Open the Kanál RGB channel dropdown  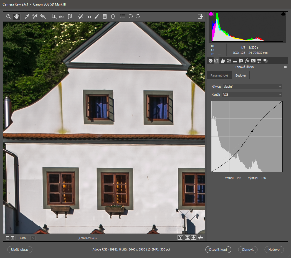pyautogui.click(x=252, y=95)
